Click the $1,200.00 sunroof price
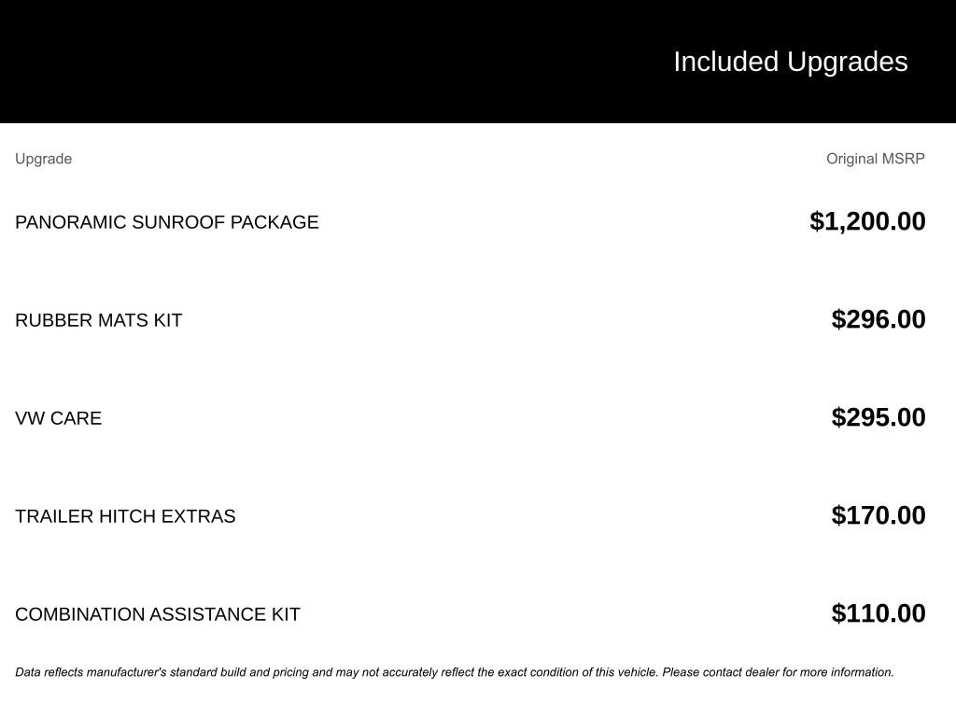The height and width of the screenshot is (717, 956). [867, 221]
